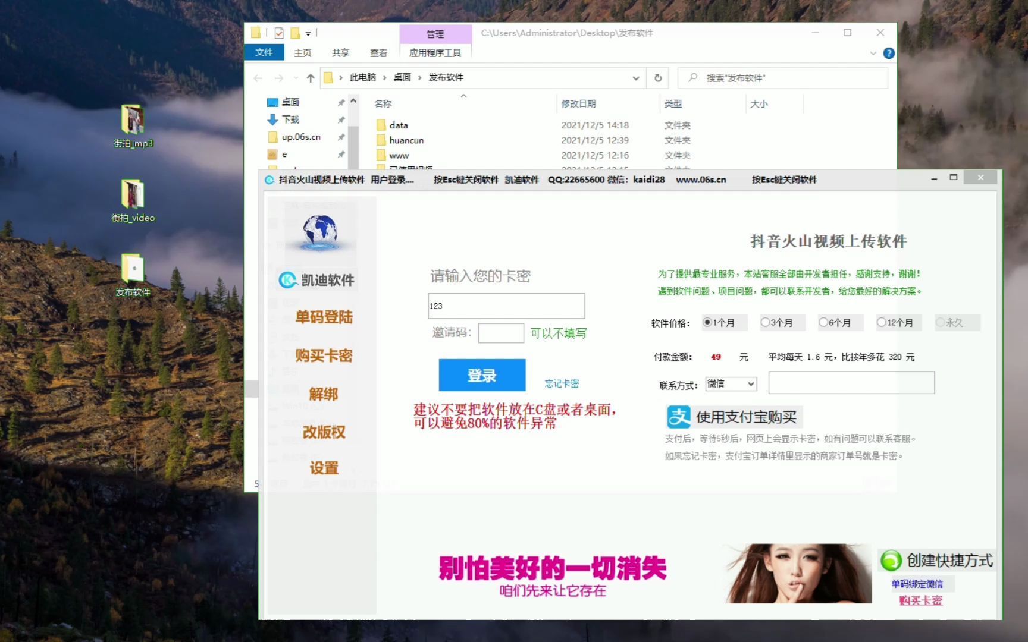Click the 凯迪软件 logo icon

coord(288,280)
